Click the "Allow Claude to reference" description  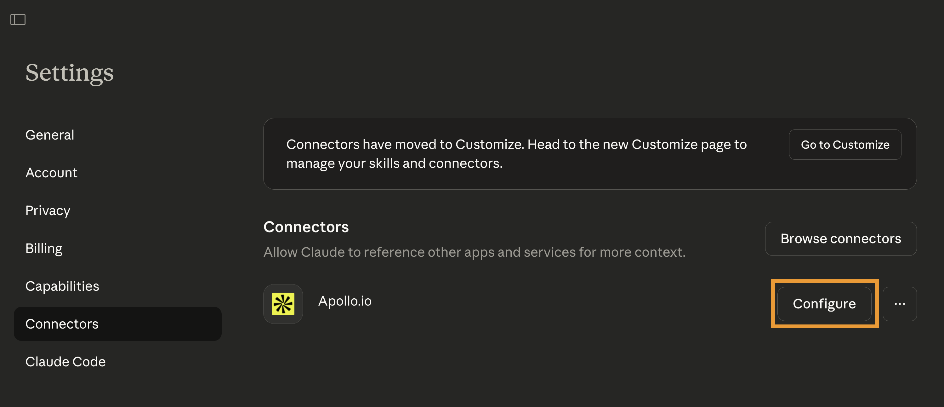(x=474, y=252)
